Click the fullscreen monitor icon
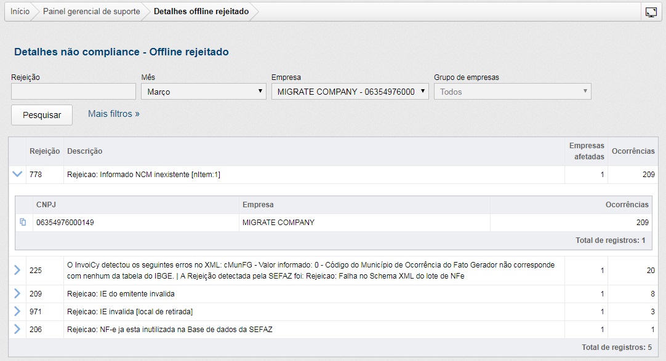 [x=651, y=12]
